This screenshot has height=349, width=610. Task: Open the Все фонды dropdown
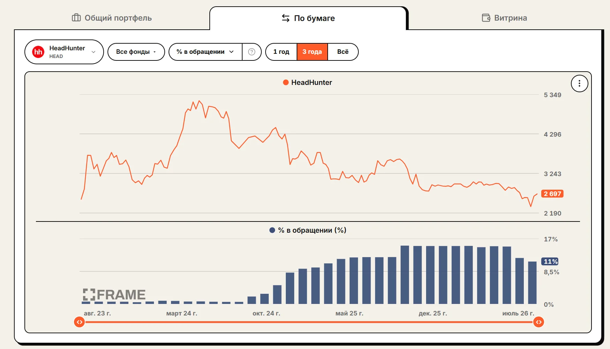point(136,52)
